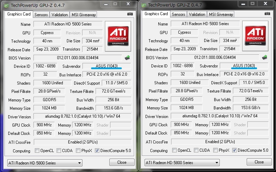Toggle CUDA checkbox in right window

196,150
